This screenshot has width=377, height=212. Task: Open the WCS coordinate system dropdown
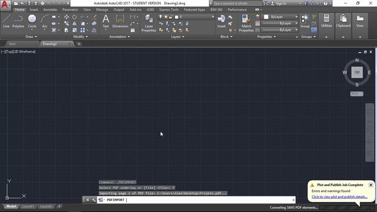(356, 94)
